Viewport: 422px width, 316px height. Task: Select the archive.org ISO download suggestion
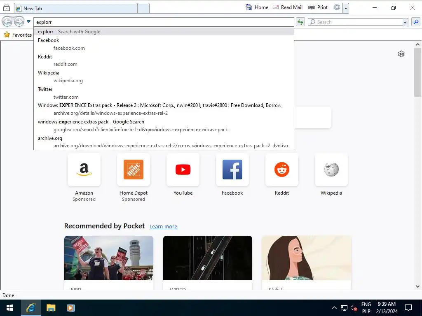click(x=164, y=142)
